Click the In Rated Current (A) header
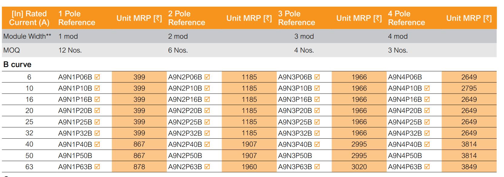Screen dimensions: 504x177 point(29,18)
